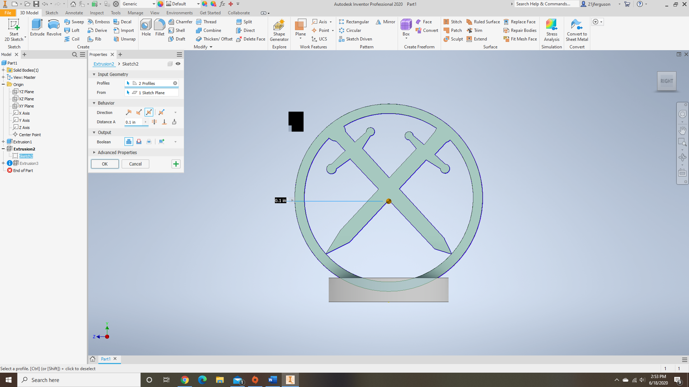689x387 pixels.
Task: Select the Chamfer tool
Action: pos(181,22)
